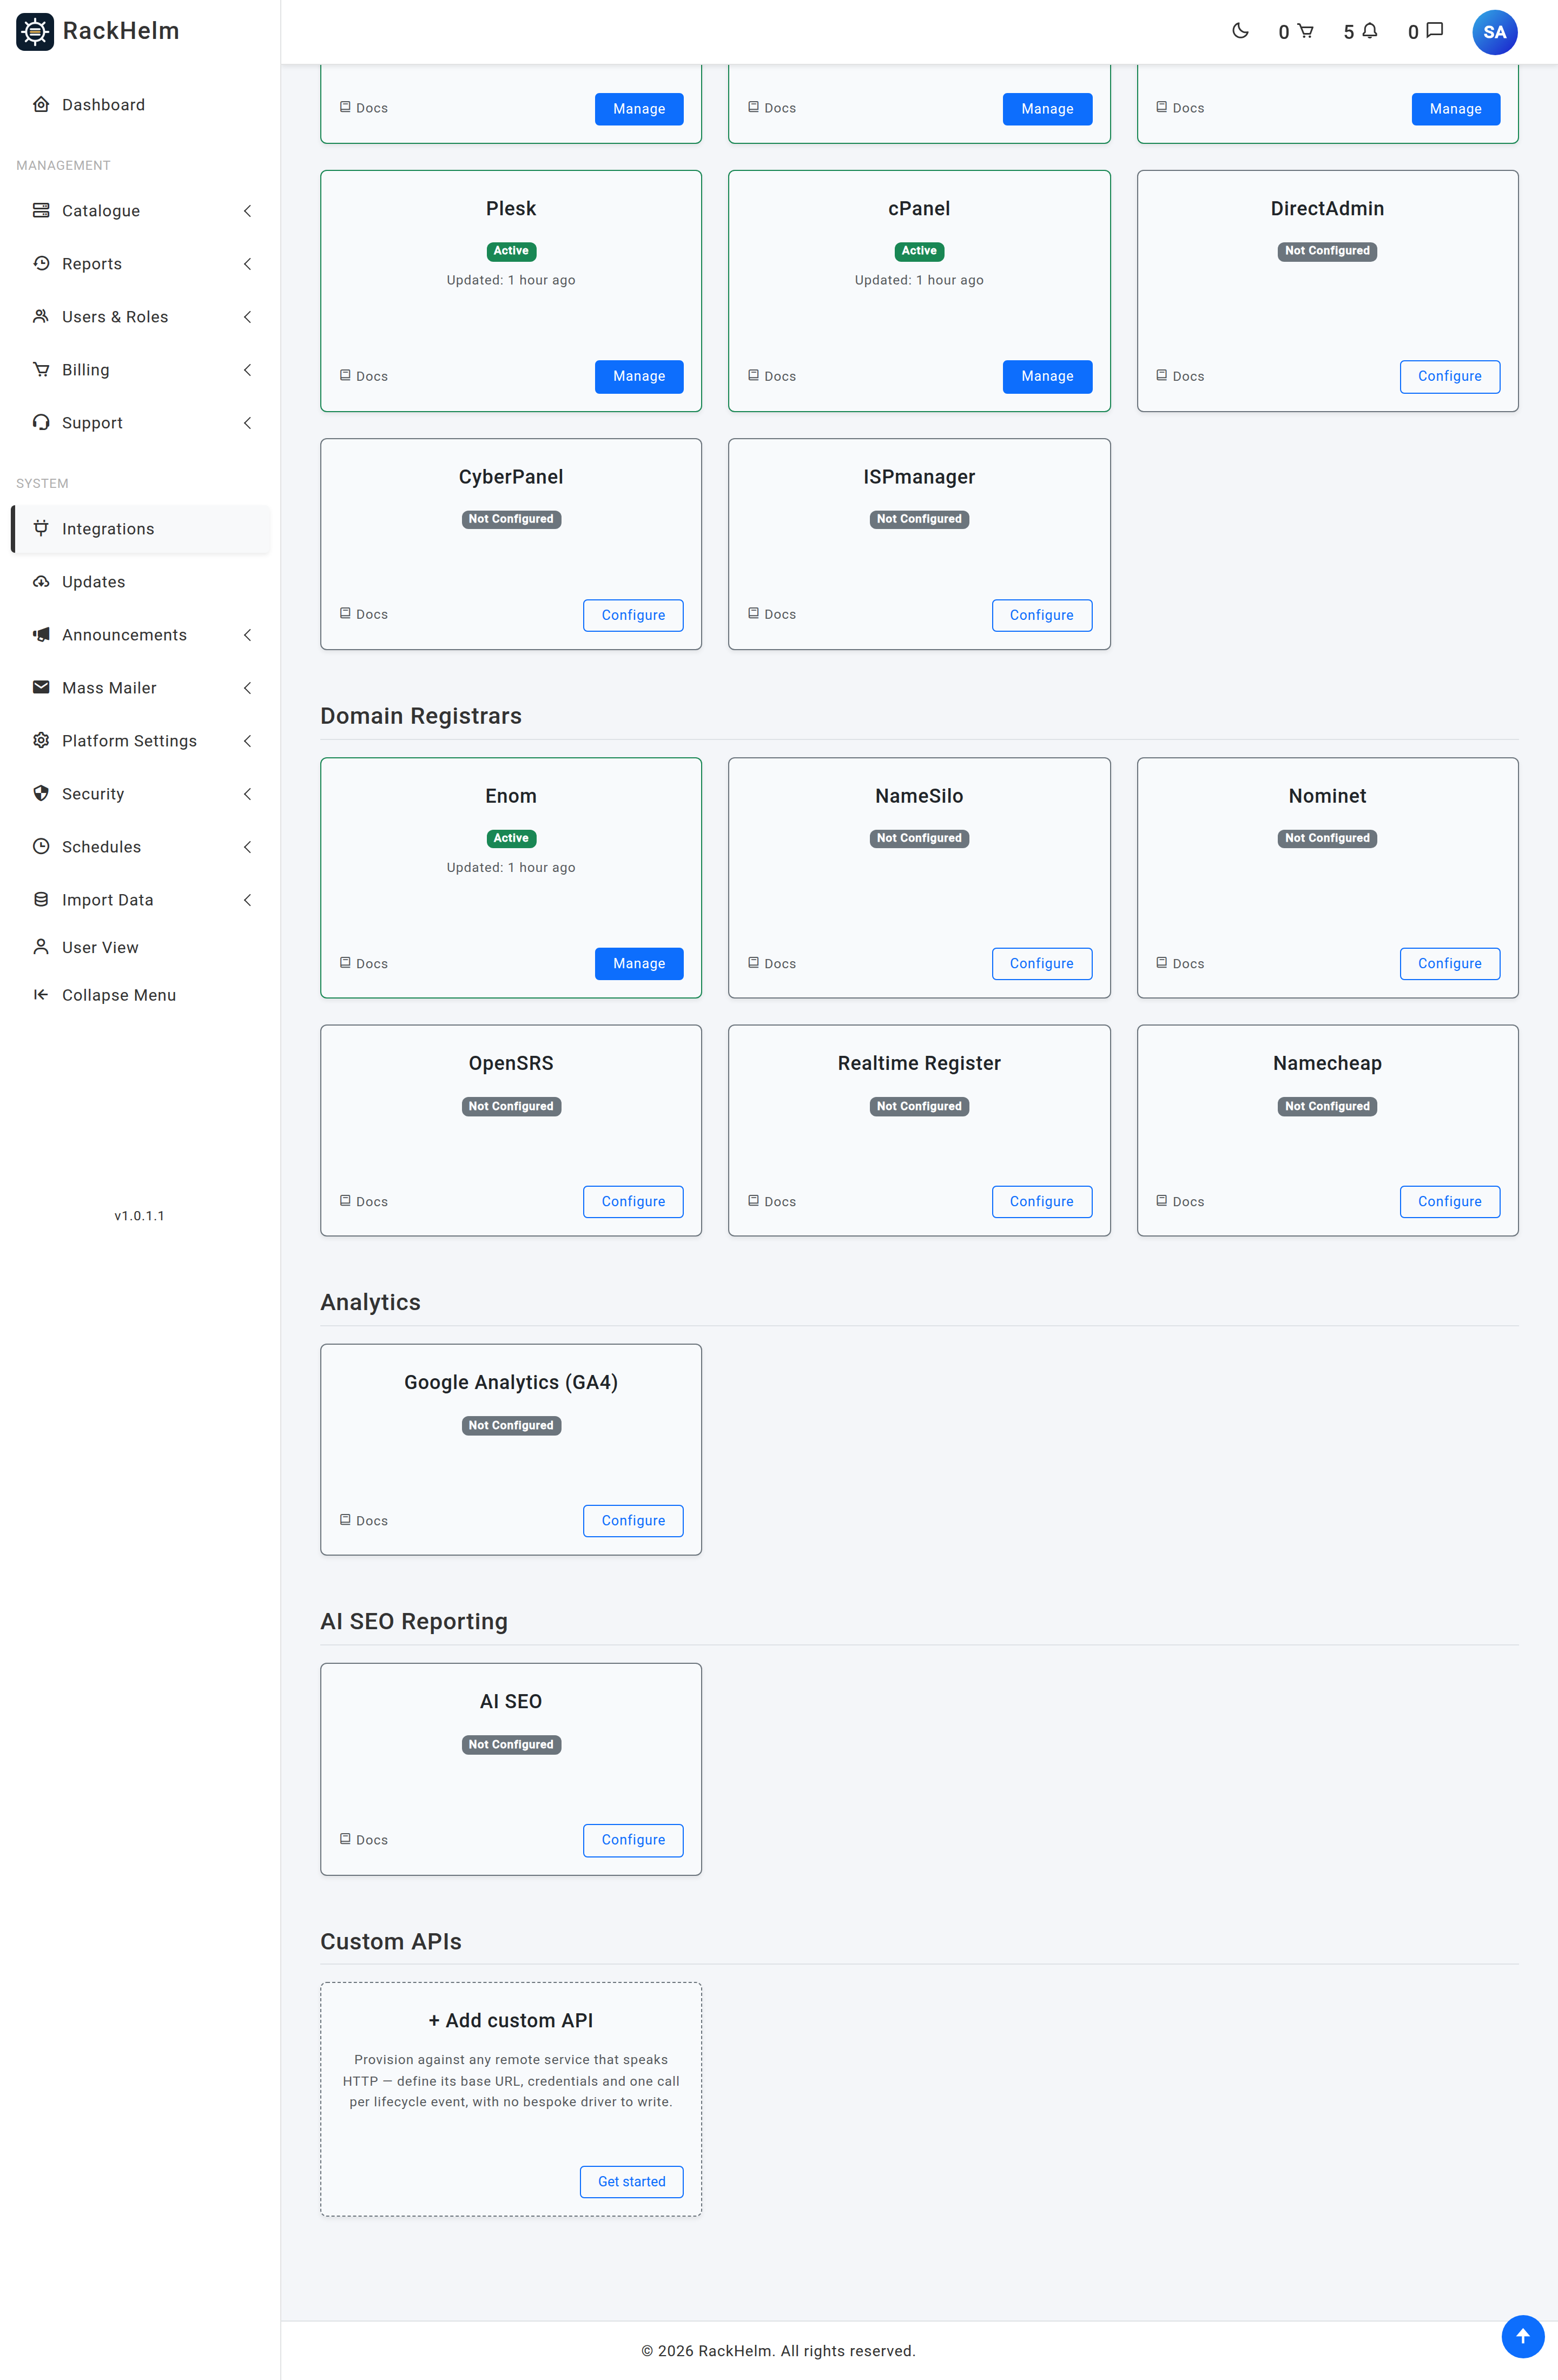Click the Import Data database icon
The width and height of the screenshot is (1558, 2380).
tap(41, 899)
